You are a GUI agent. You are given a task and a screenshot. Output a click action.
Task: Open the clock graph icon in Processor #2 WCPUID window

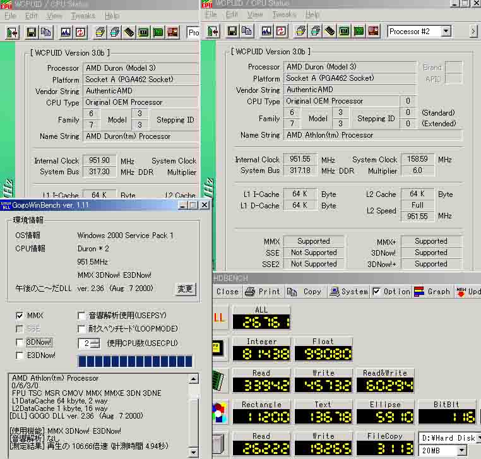266,32
